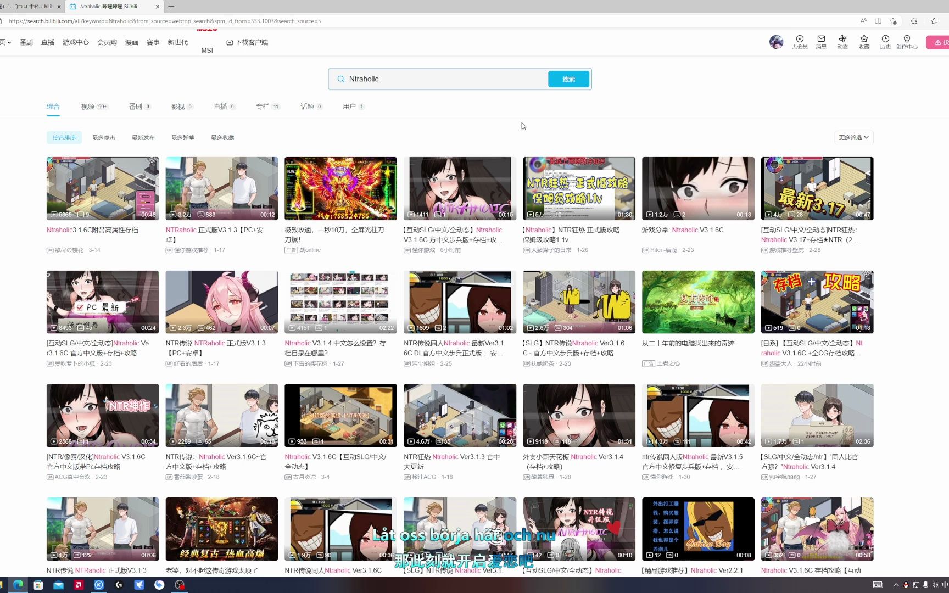Click the Microsoft Edge taskbar icon
Viewport: 949px width, 593px height.
18,585
